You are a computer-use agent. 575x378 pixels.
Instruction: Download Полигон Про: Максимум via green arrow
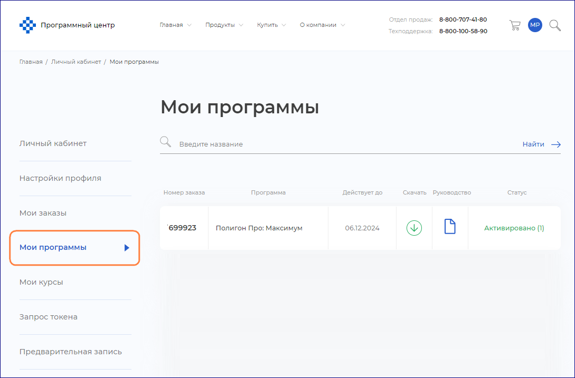coord(414,228)
